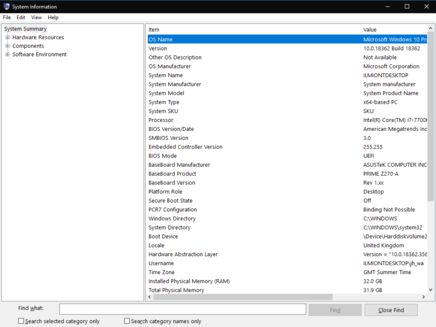Select the Windows Directory row
Image resolution: width=436 pixels, height=327 pixels.
tap(287, 218)
